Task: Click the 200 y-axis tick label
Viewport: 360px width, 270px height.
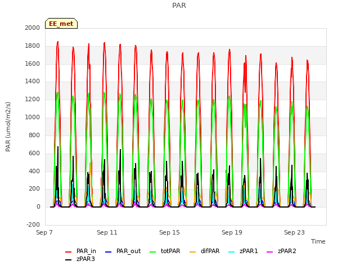Action: click(34, 189)
